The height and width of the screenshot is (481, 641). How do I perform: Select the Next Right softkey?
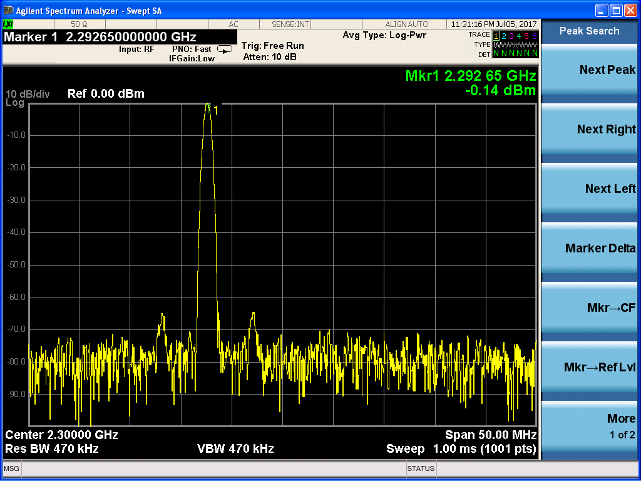(590, 129)
